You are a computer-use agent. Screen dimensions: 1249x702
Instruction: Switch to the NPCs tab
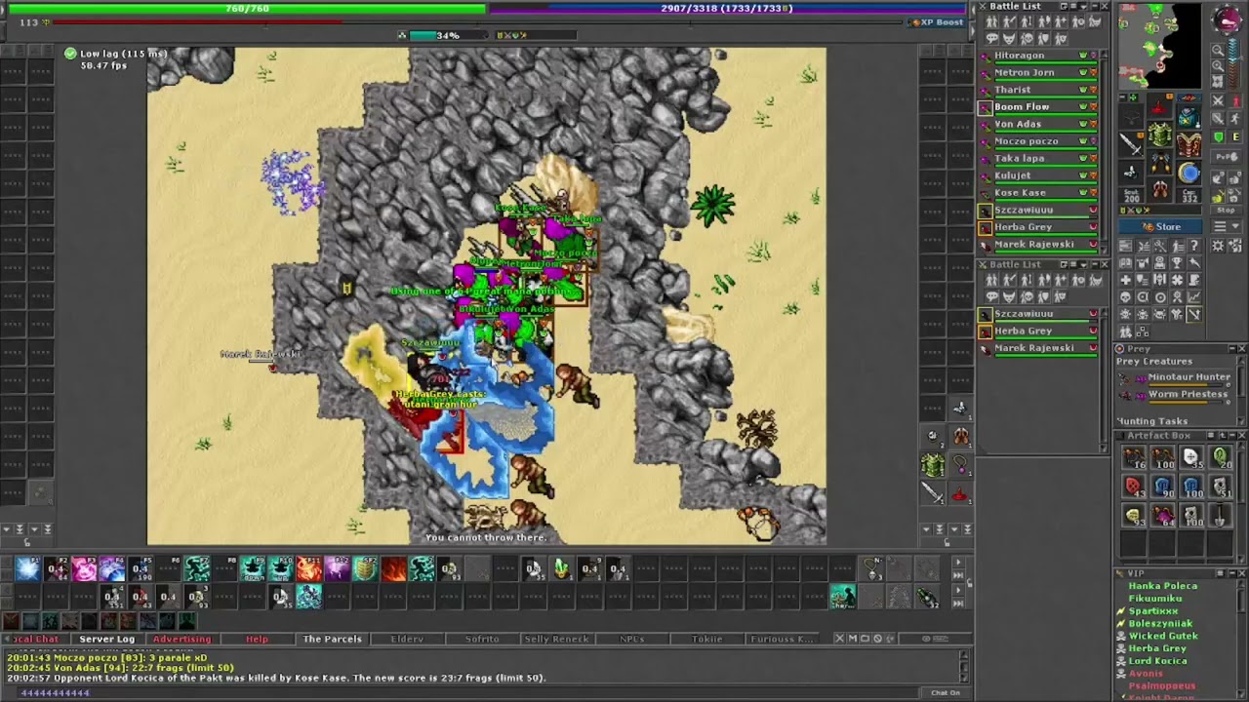[632, 640]
